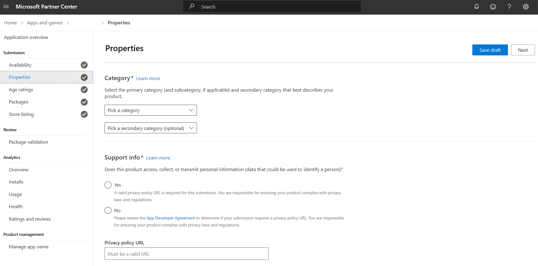
Task: Open the settings gear icon
Action: click(x=526, y=7)
